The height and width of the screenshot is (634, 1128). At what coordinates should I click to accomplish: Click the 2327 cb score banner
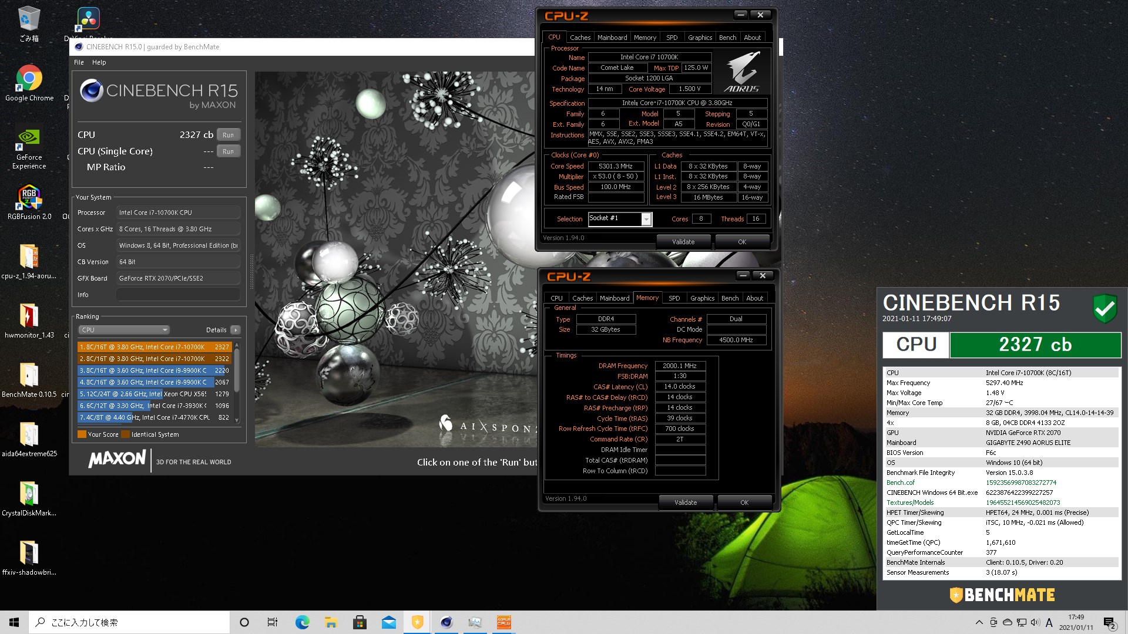click(x=1035, y=345)
